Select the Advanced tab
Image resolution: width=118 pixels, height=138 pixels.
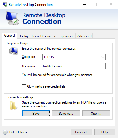pos(84,36)
